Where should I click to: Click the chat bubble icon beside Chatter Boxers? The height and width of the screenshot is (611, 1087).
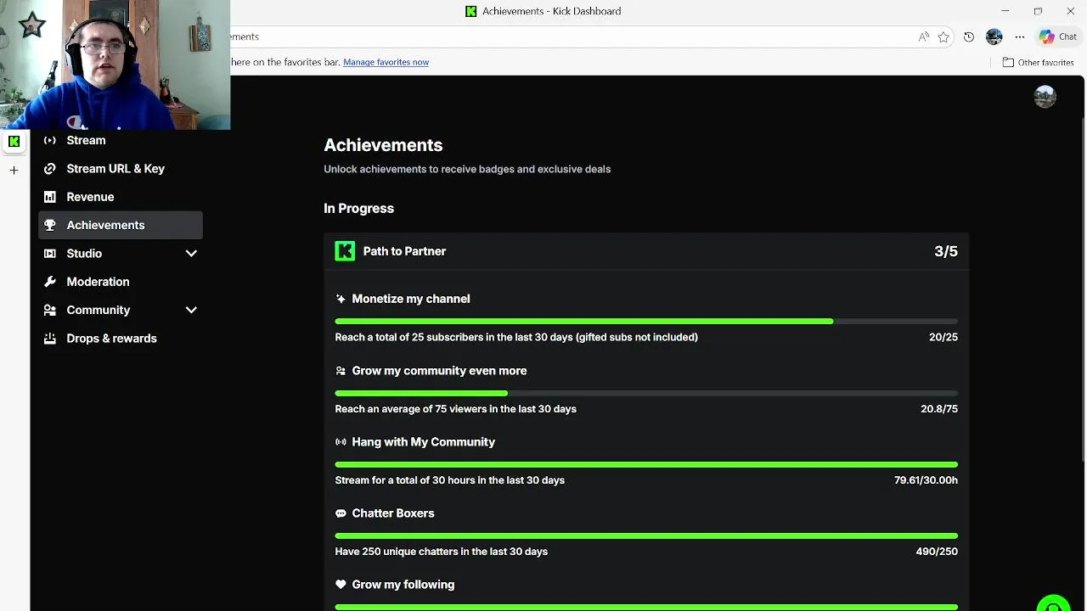point(341,513)
